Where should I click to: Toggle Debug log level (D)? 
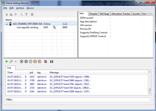(26, 62)
